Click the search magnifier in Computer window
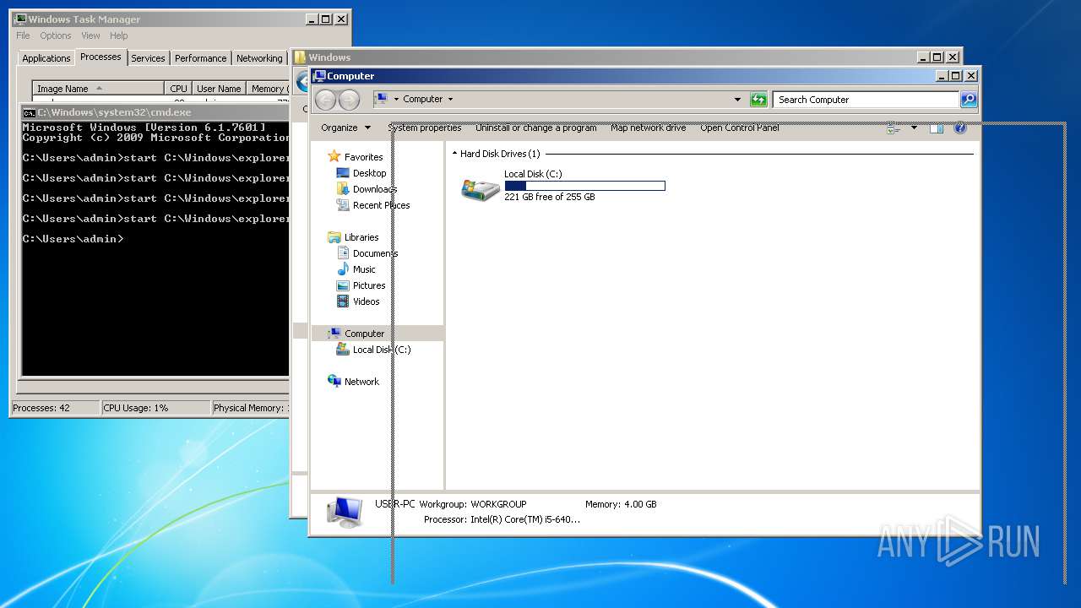Viewport: 1081px width, 608px height. 969,100
